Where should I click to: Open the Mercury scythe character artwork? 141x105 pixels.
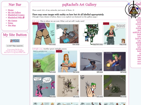point(91,61)
